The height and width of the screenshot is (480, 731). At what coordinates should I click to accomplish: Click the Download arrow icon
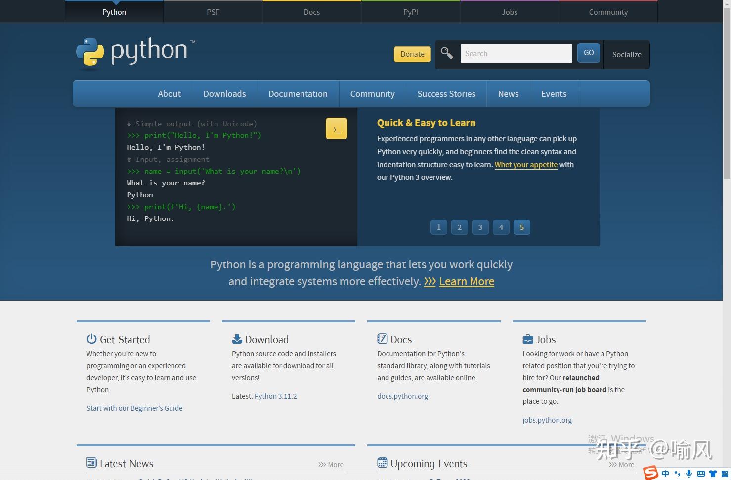tap(237, 339)
